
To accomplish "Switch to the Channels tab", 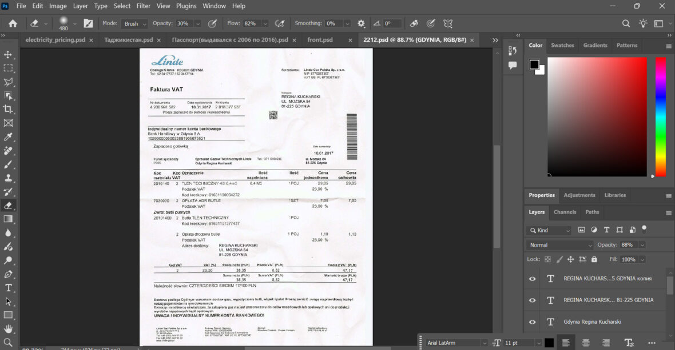I will tap(565, 212).
